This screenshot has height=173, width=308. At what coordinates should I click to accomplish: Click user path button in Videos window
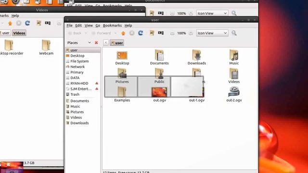click(x=5, y=33)
